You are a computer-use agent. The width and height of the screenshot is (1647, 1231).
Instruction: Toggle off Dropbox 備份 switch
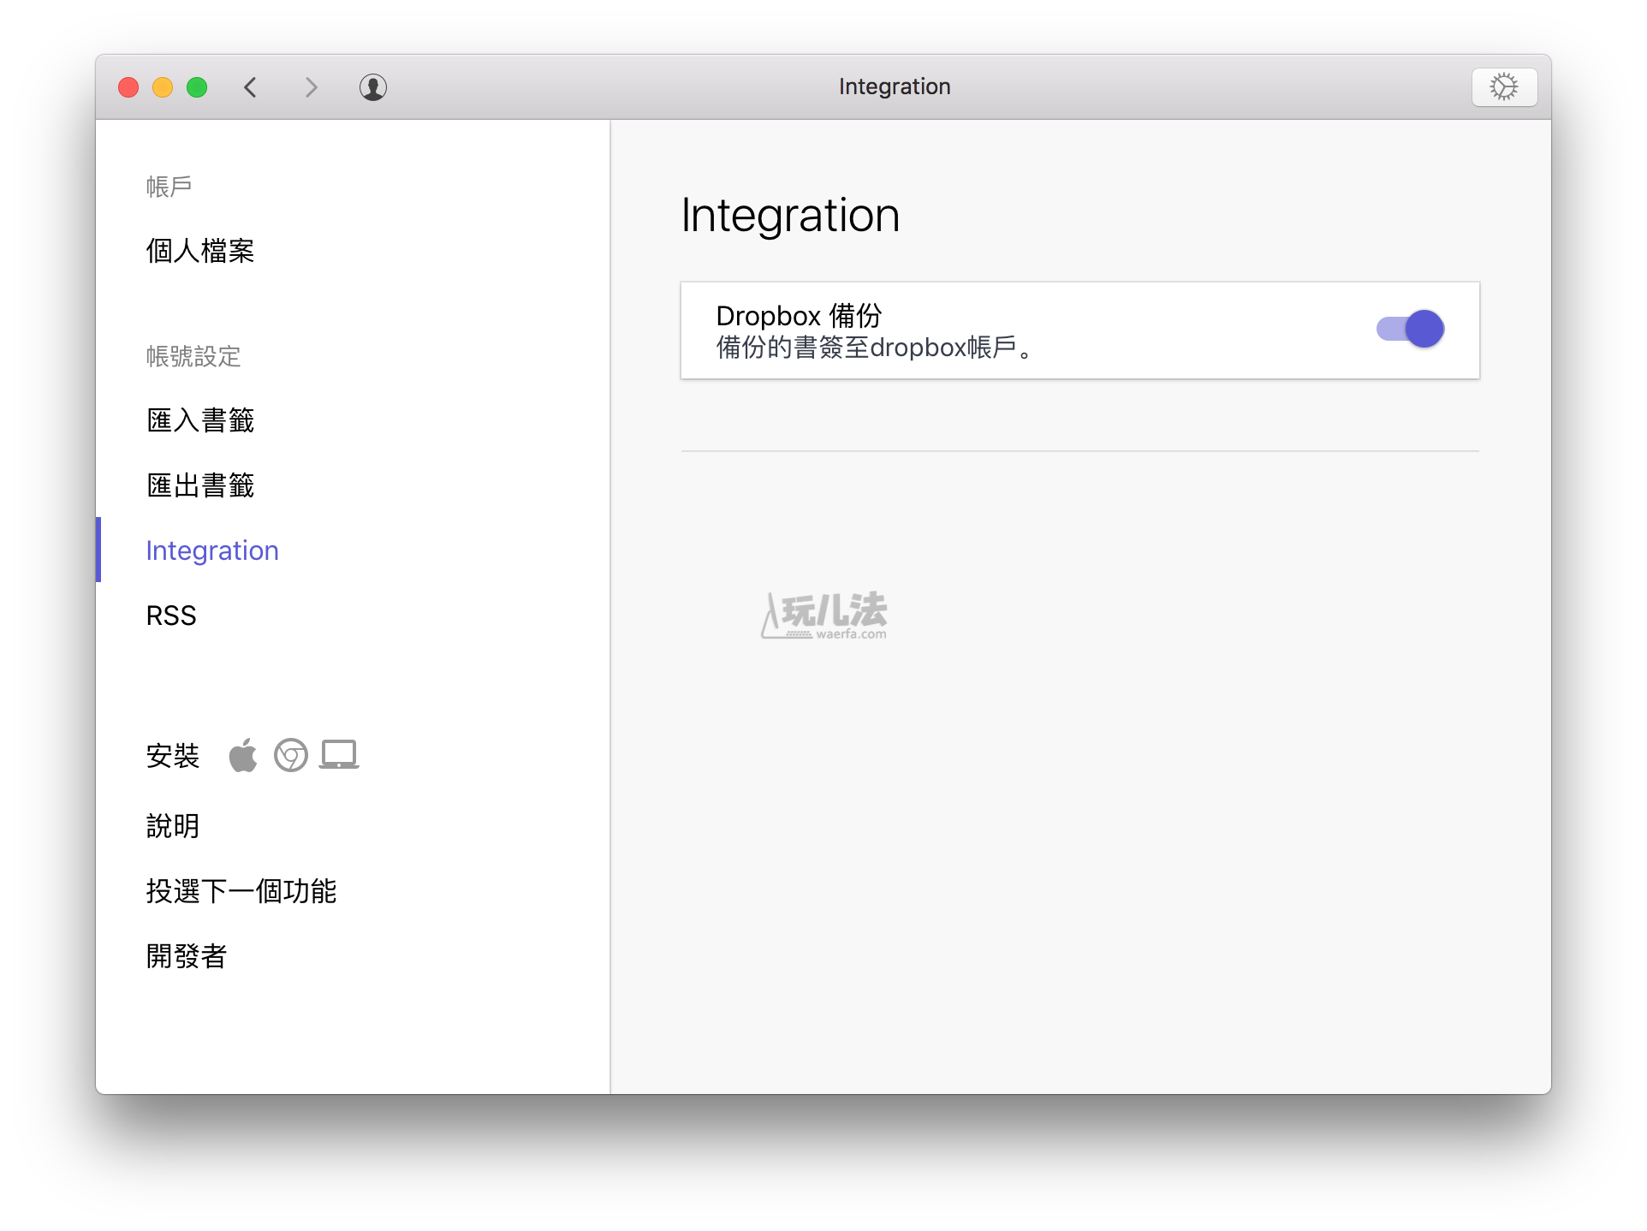(x=1410, y=329)
